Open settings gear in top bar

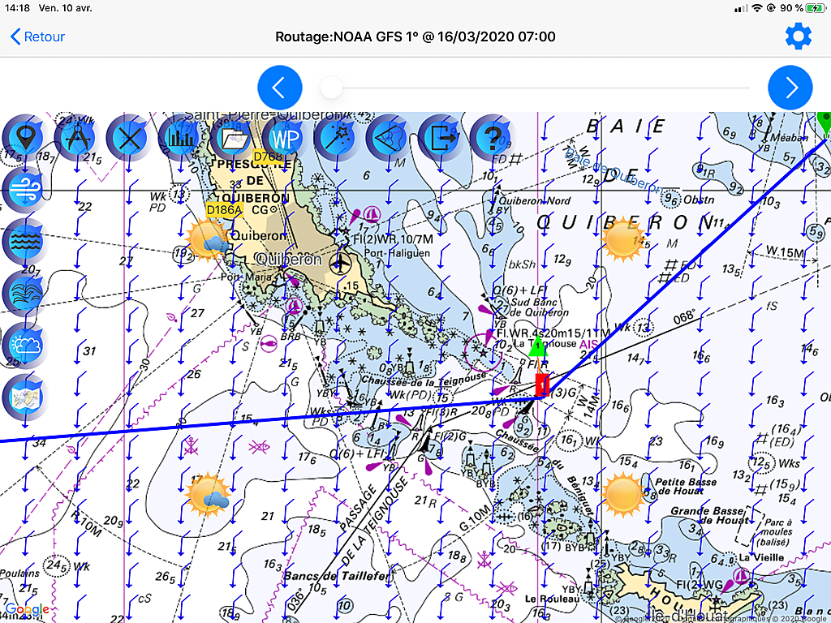click(x=799, y=37)
